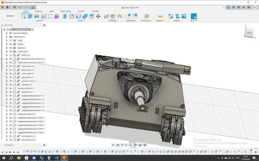Image resolution: width=259 pixels, height=161 pixels.
Task: Click the Select tool icon
Action: click(194, 16)
